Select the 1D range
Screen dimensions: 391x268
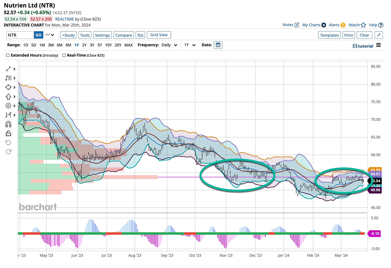tap(26, 45)
